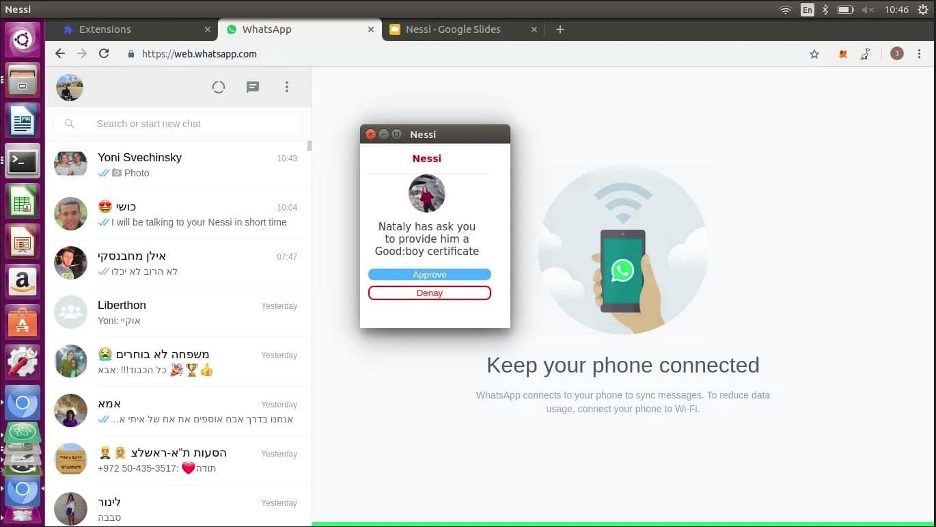936x527 pixels.
Task: Open WhatsApp three-dot menu
Action: pyautogui.click(x=287, y=87)
